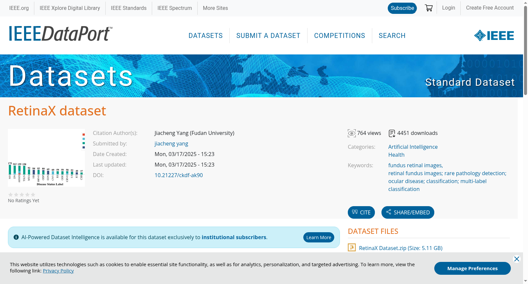Click the DATASET FILES heading
Viewport: 528px width, 284px height.
pos(373,232)
